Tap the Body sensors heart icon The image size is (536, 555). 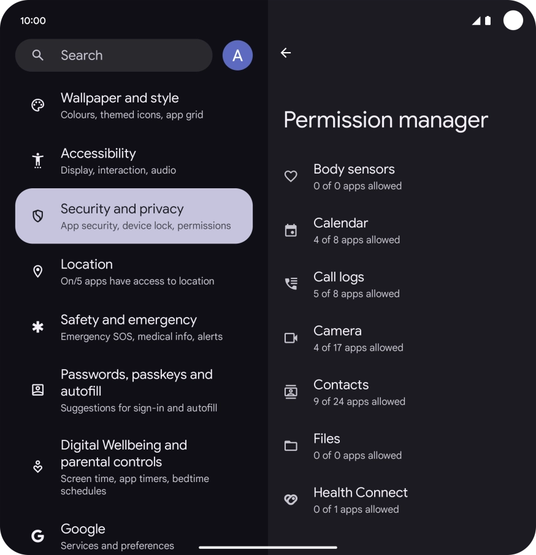pyautogui.click(x=291, y=177)
